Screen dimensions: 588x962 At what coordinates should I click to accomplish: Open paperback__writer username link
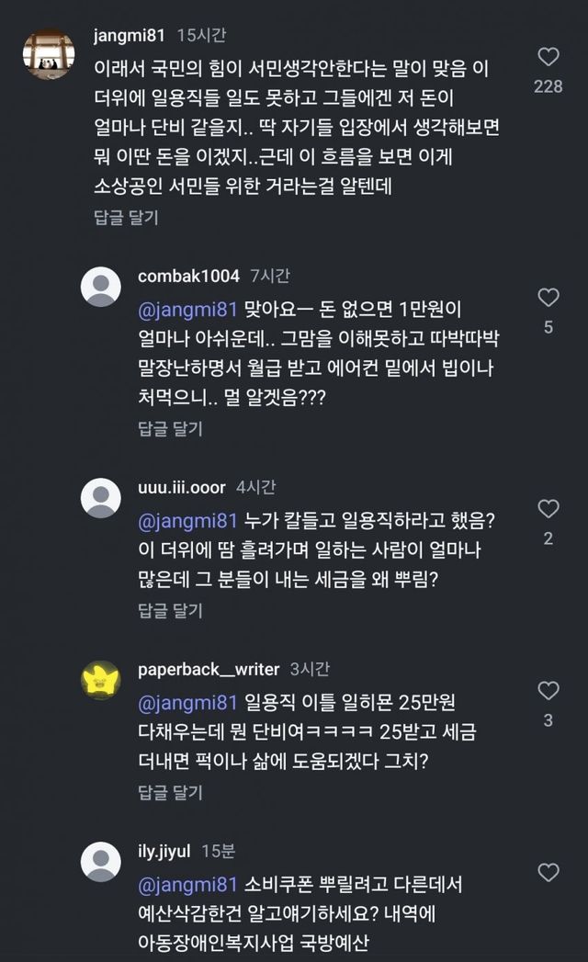(209, 669)
